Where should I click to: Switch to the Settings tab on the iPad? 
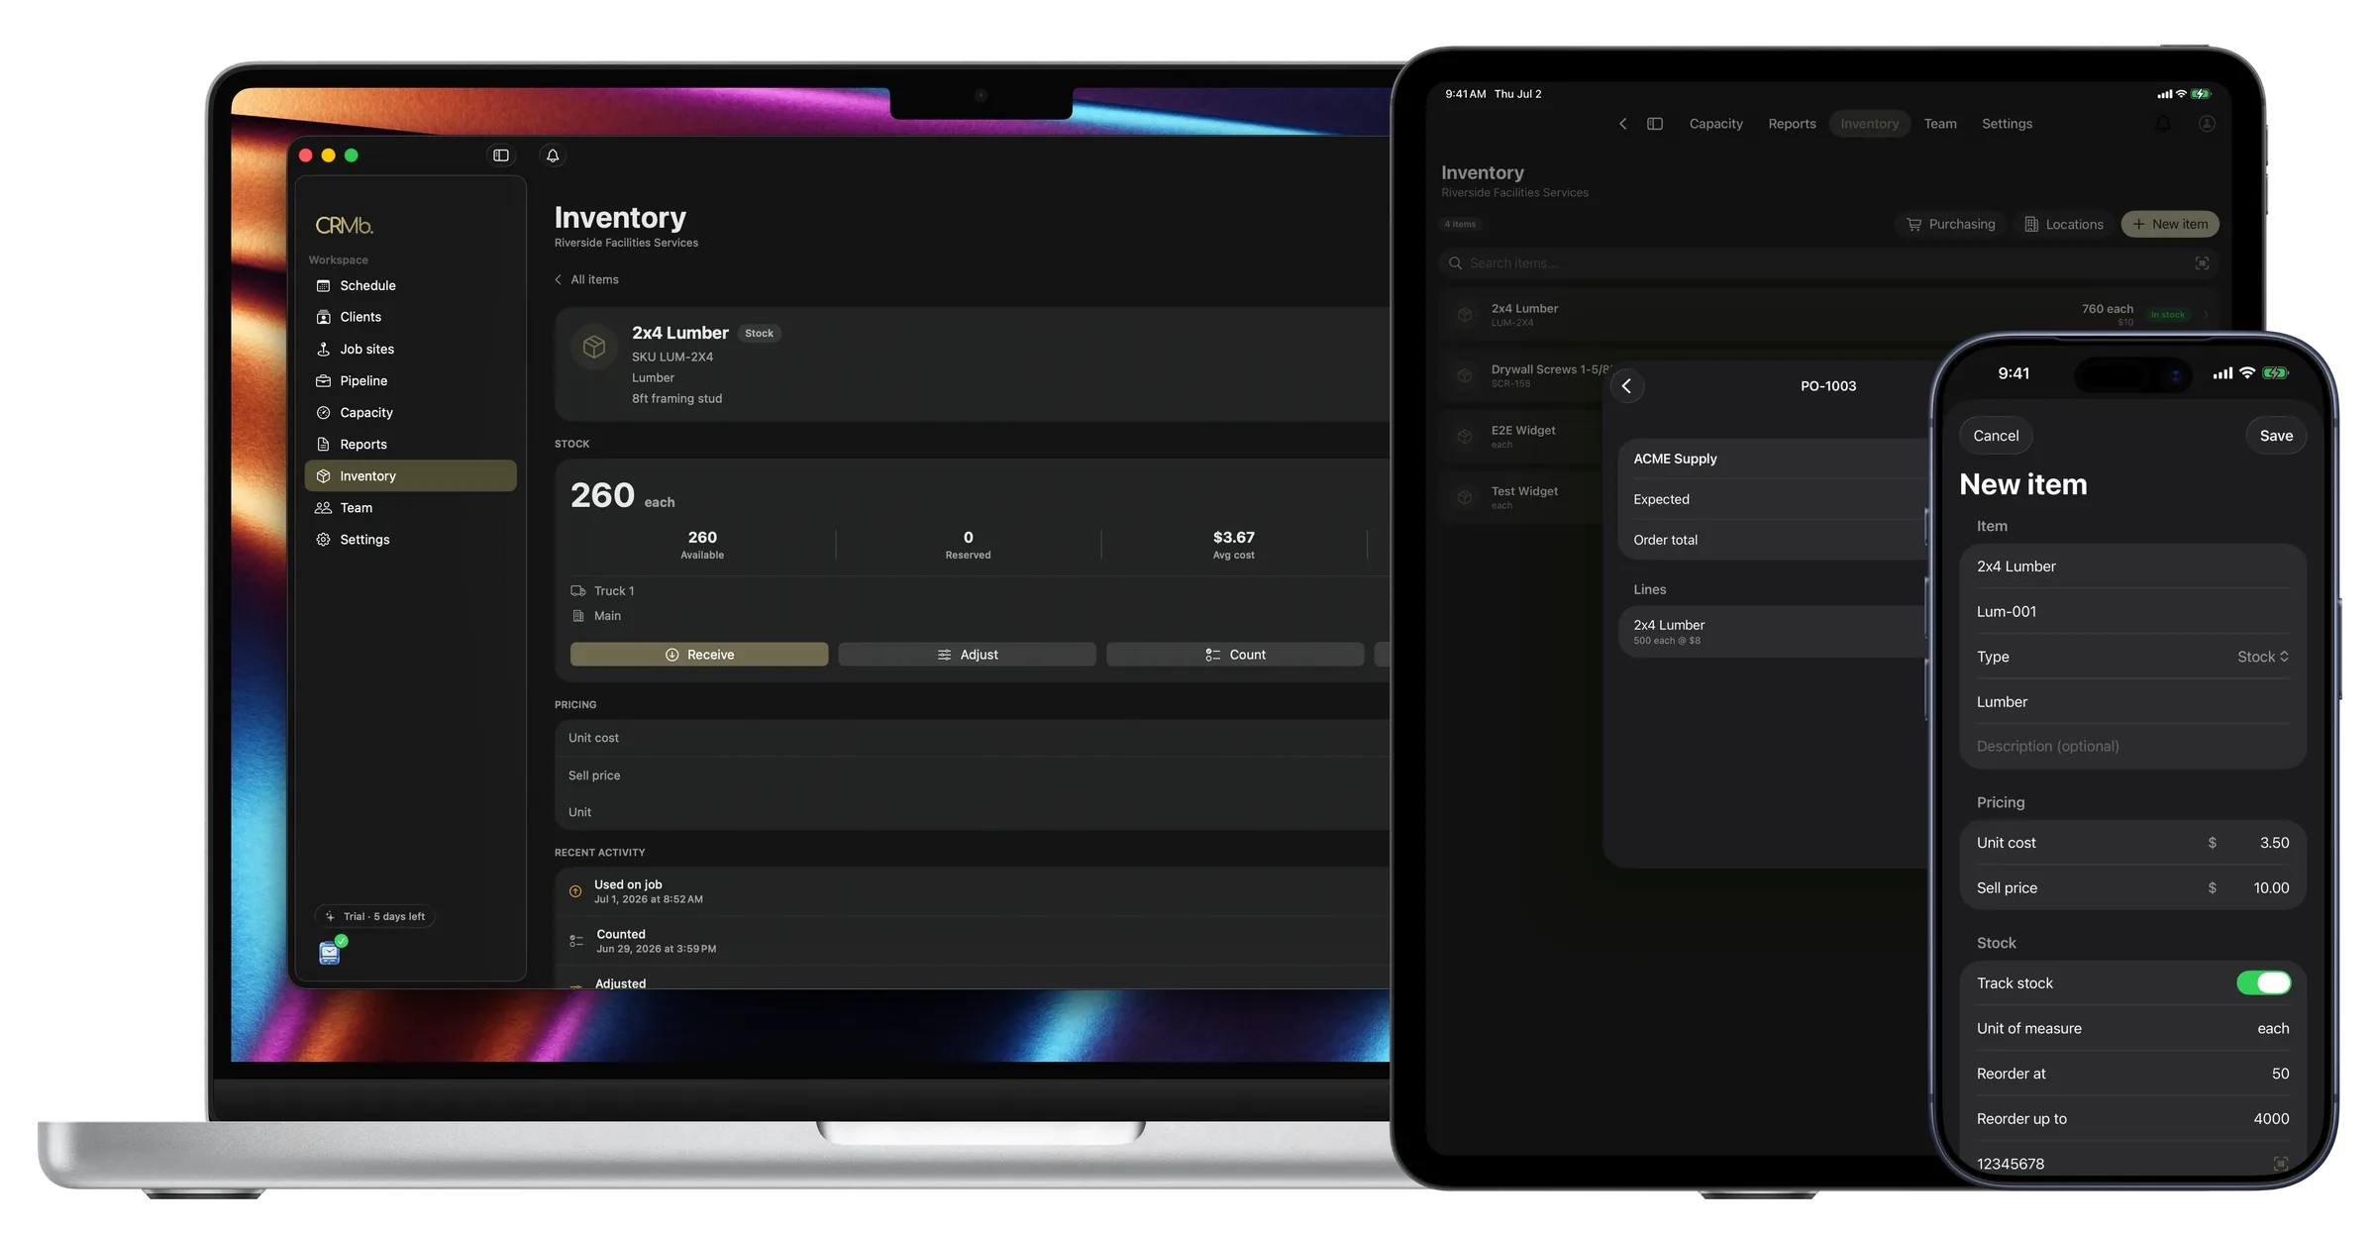(x=2007, y=124)
